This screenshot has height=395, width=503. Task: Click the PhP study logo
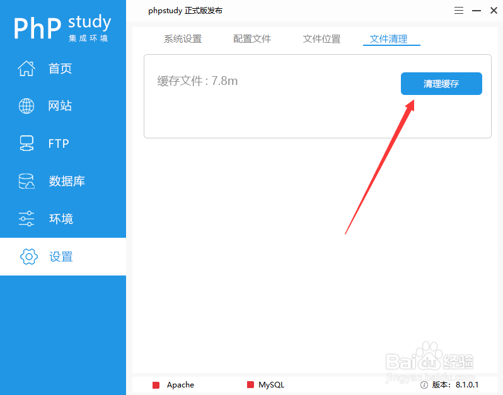[62, 28]
